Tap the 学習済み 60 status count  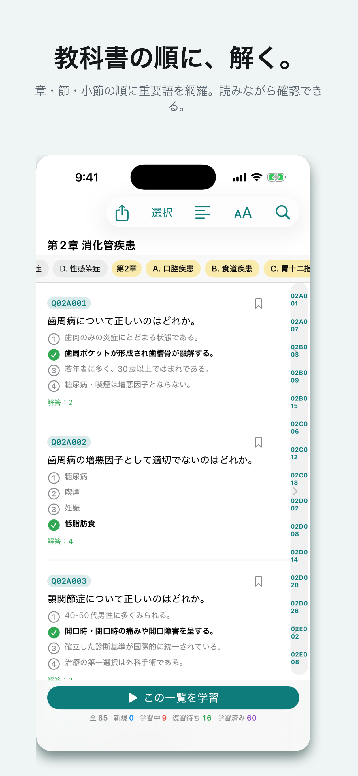coord(237,718)
